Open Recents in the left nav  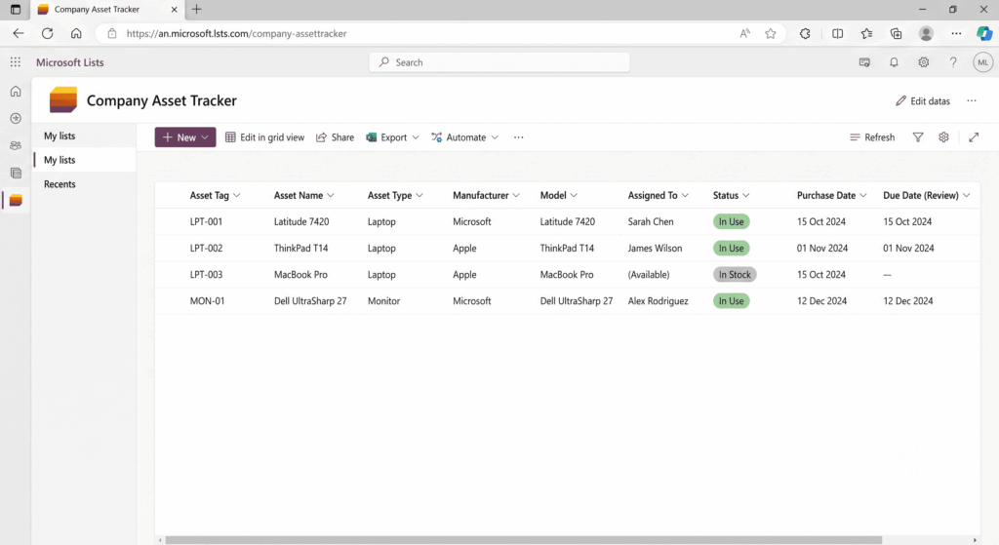point(84,184)
